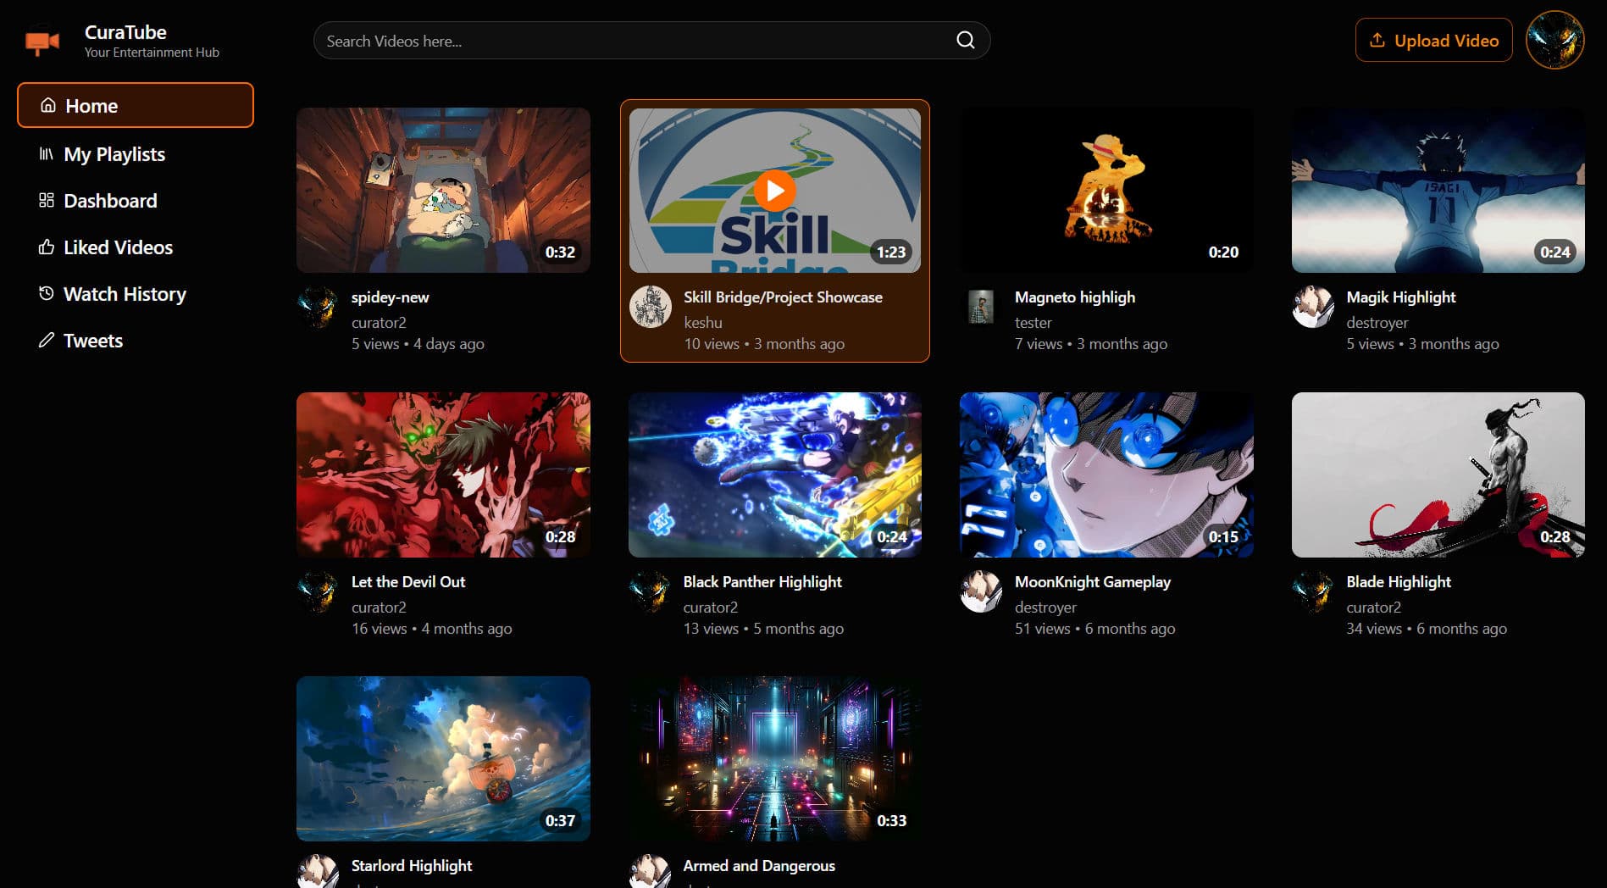The image size is (1607, 888).
Task: Click curator2's avatar beside Blade Highlight
Action: 1313,591
